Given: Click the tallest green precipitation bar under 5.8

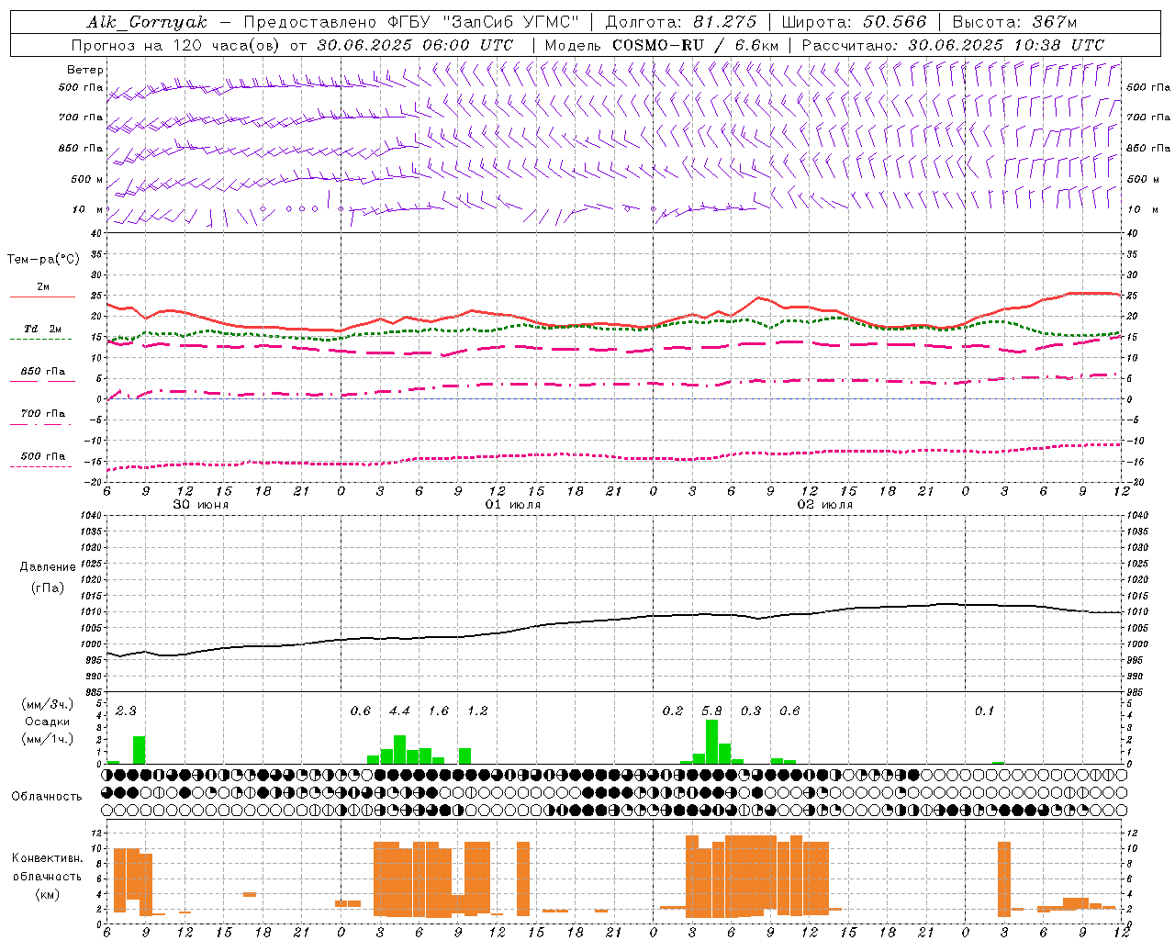Looking at the screenshot, I should tap(711, 742).
